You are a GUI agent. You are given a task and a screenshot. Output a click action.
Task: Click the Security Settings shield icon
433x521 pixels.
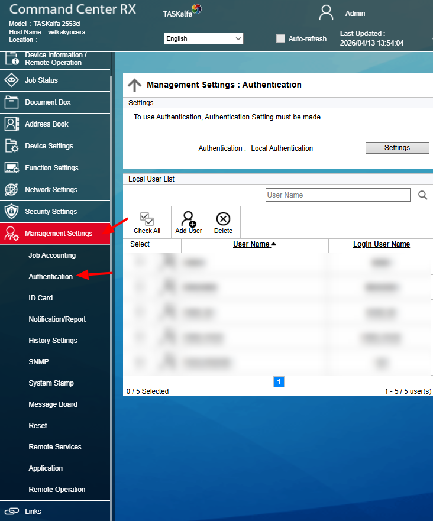point(12,212)
